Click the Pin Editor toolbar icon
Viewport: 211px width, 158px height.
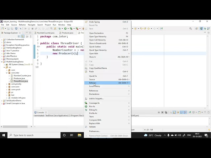click(161, 29)
